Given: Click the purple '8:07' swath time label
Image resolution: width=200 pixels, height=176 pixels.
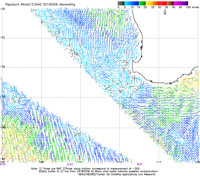Looking at the screenshot, I should tap(140, 164).
